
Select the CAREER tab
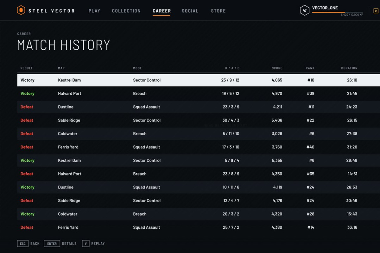[x=161, y=11]
